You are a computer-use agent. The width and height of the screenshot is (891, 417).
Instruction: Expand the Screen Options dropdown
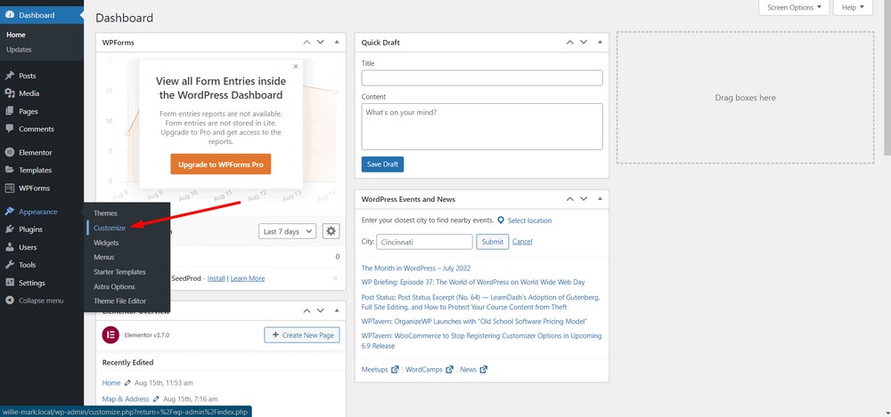click(x=794, y=7)
